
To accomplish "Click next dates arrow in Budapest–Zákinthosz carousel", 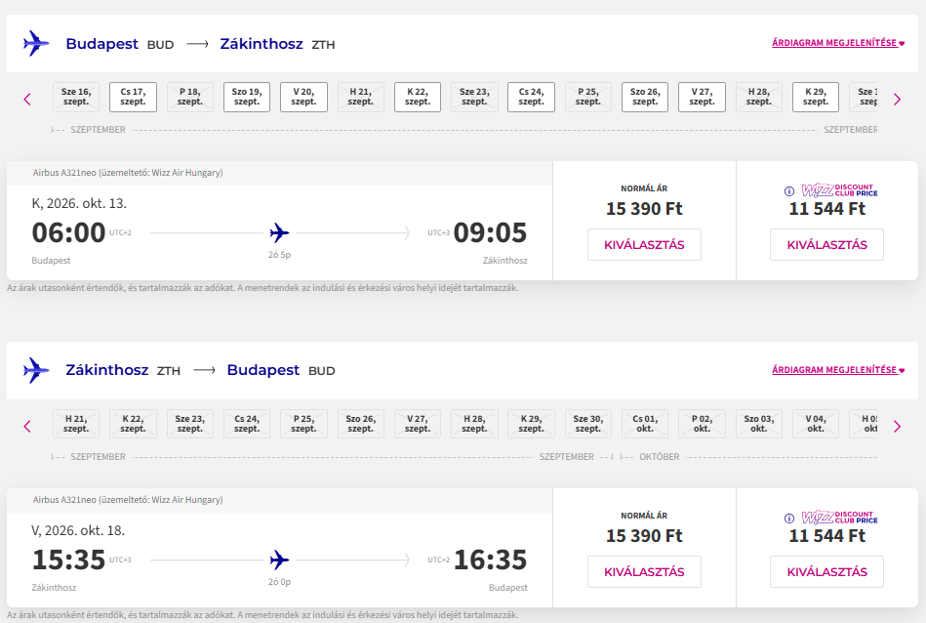I will coord(897,99).
